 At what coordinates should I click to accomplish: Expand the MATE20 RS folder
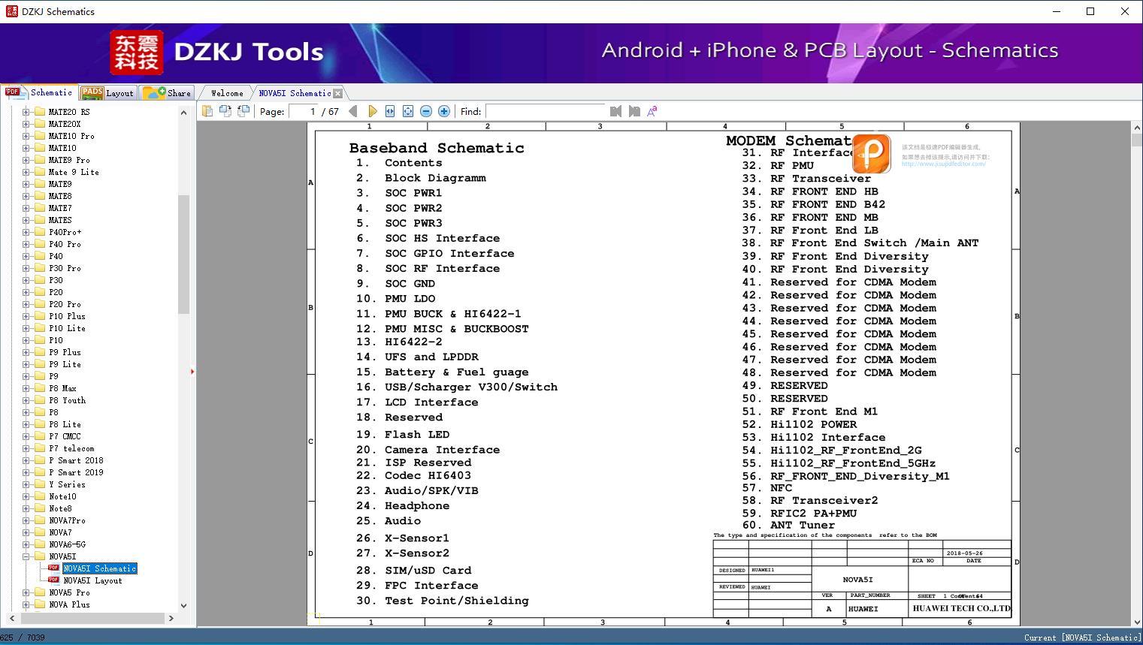(x=26, y=112)
